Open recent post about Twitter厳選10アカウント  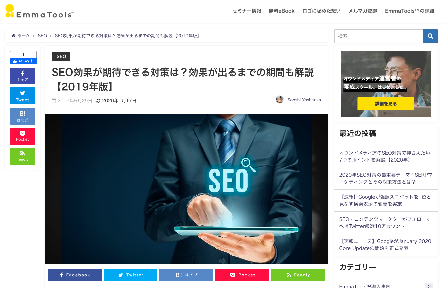(x=385, y=223)
